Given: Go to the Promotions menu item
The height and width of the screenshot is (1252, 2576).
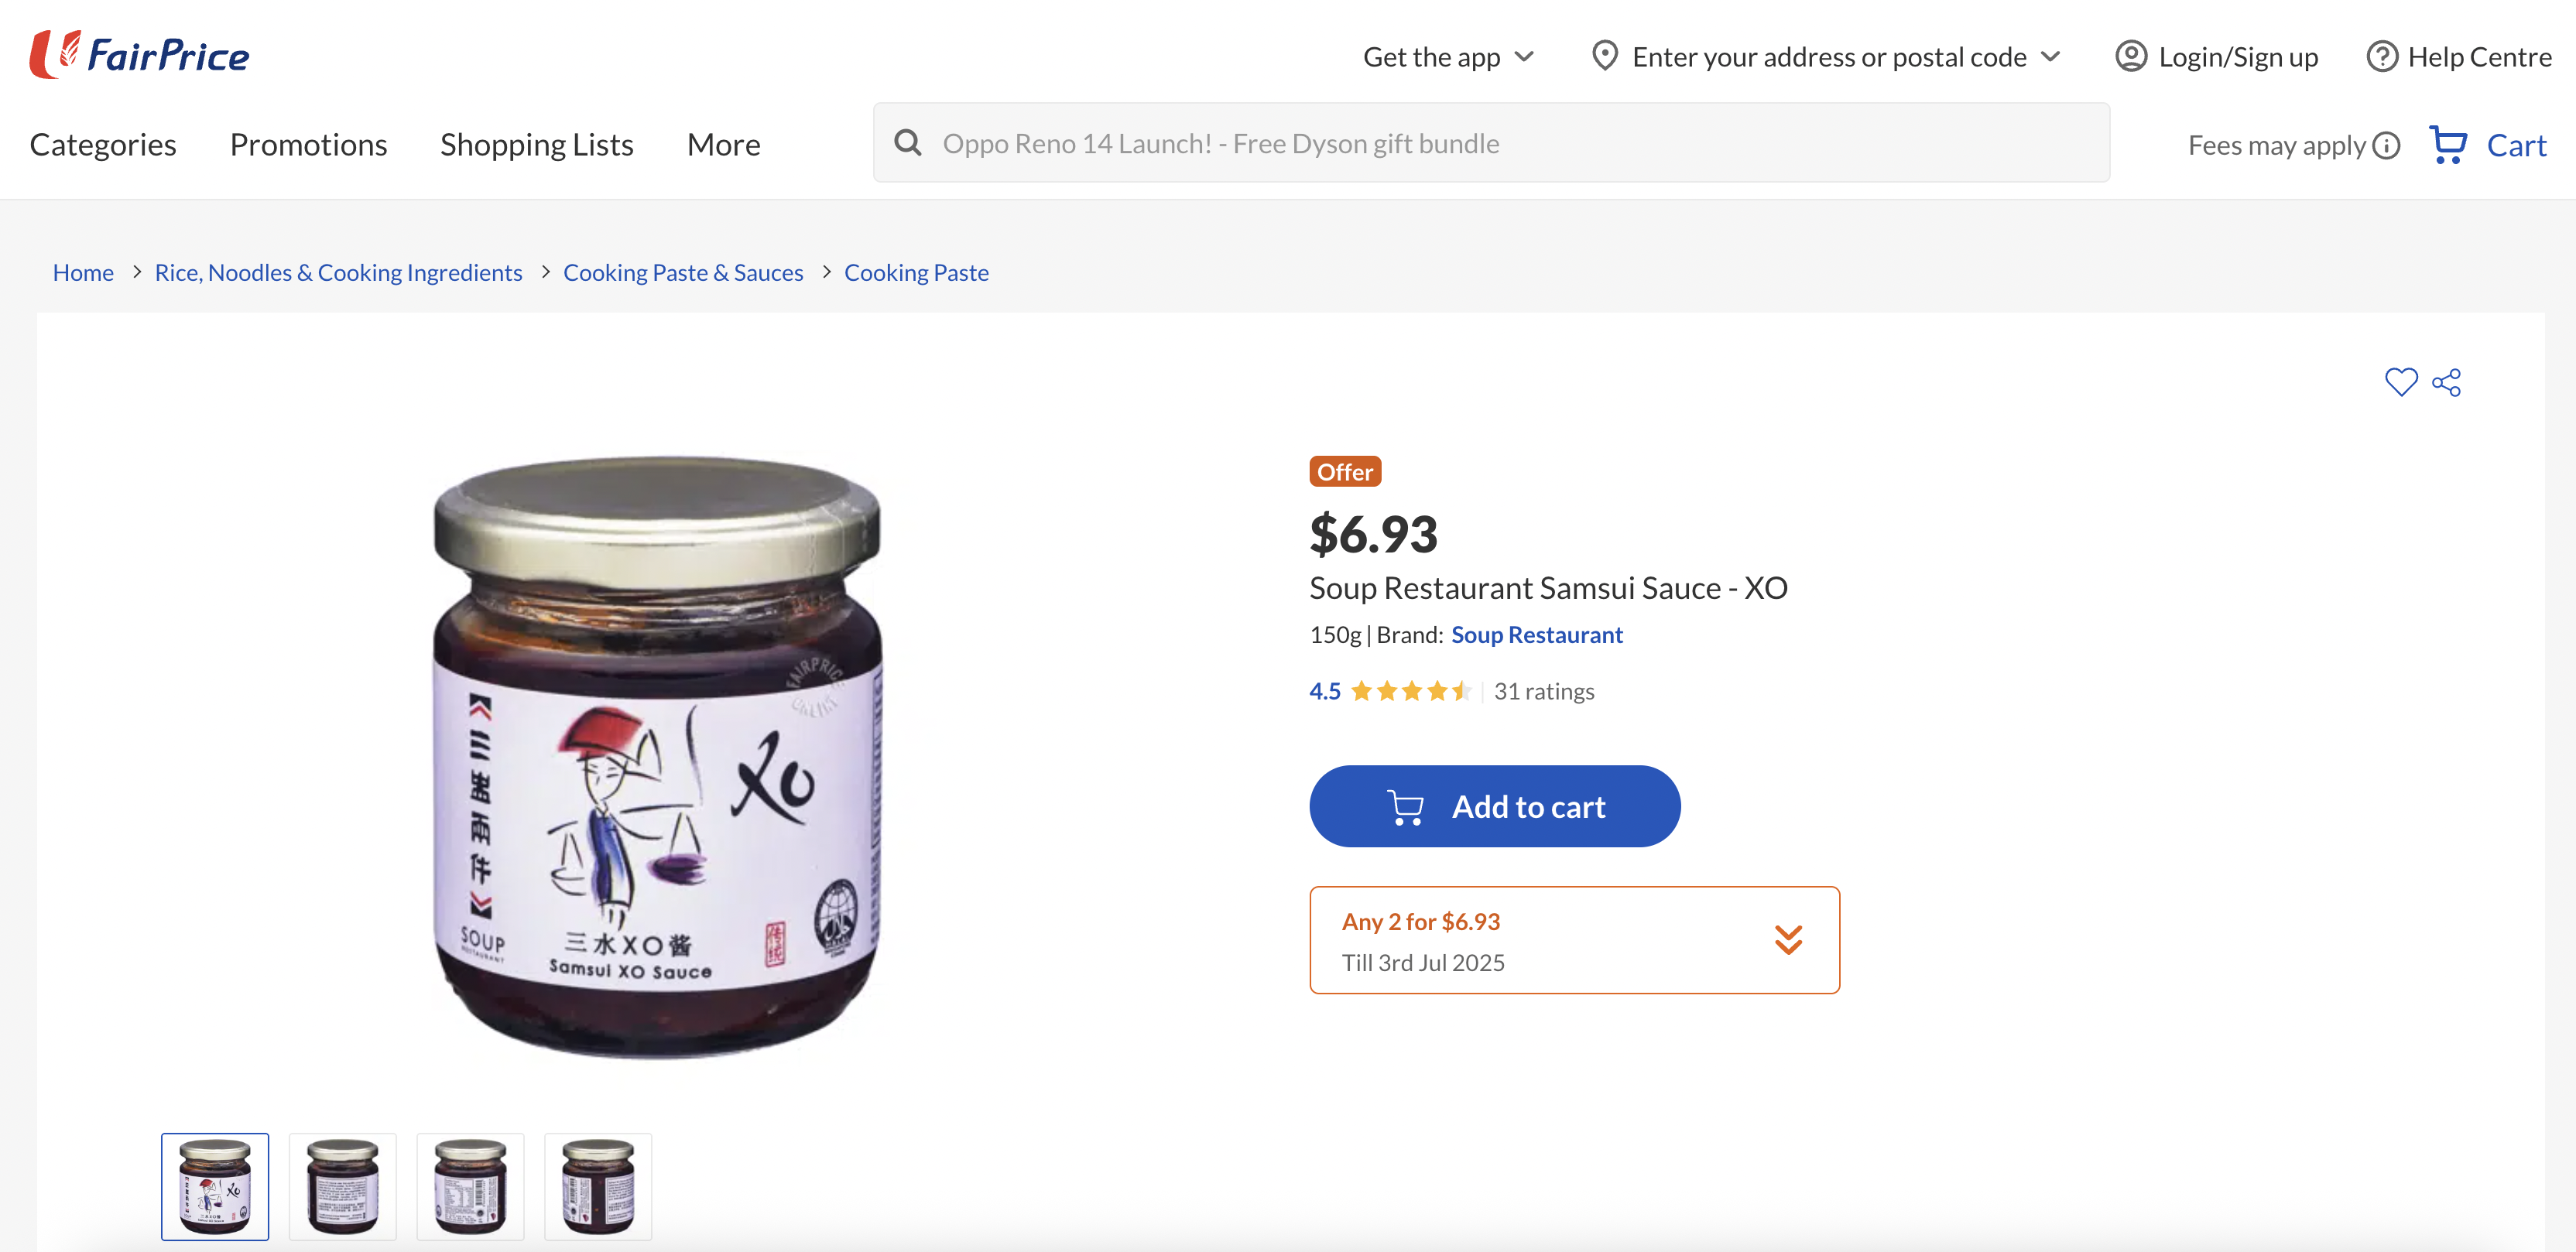Looking at the screenshot, I should [308, 145].
